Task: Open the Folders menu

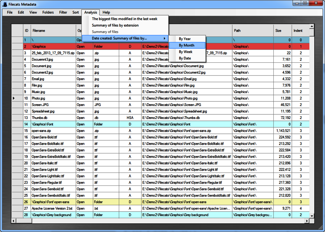Action: [48, 12]
